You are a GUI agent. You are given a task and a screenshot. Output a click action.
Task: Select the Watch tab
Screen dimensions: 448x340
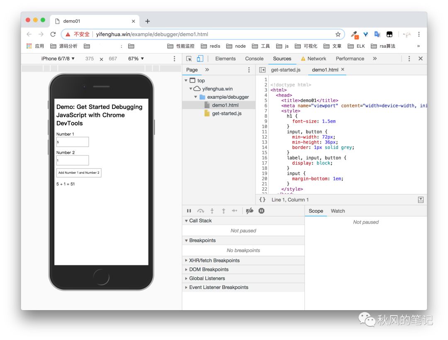tap(338, 211)
